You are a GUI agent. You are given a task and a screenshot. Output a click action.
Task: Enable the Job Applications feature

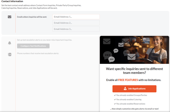coord(134,89)
